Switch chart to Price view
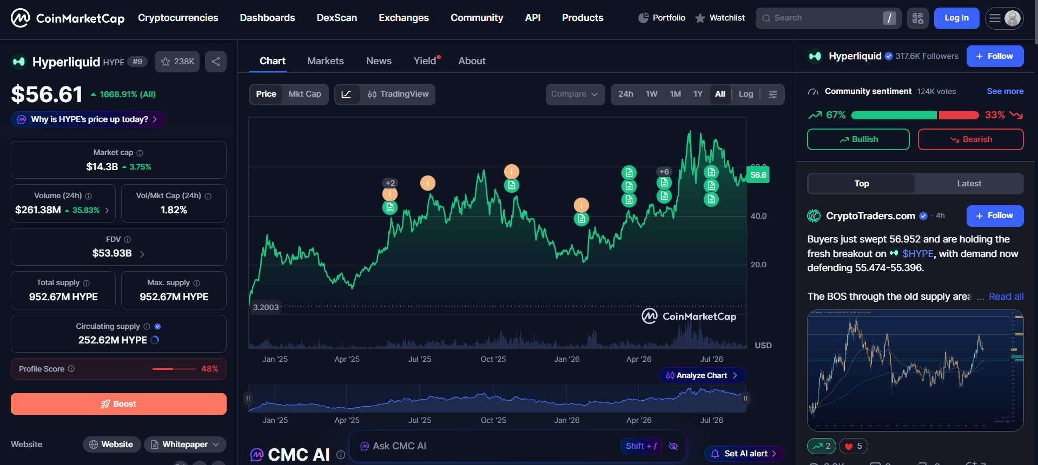Screen dimensions: 1038x465 tap(266, 95)
